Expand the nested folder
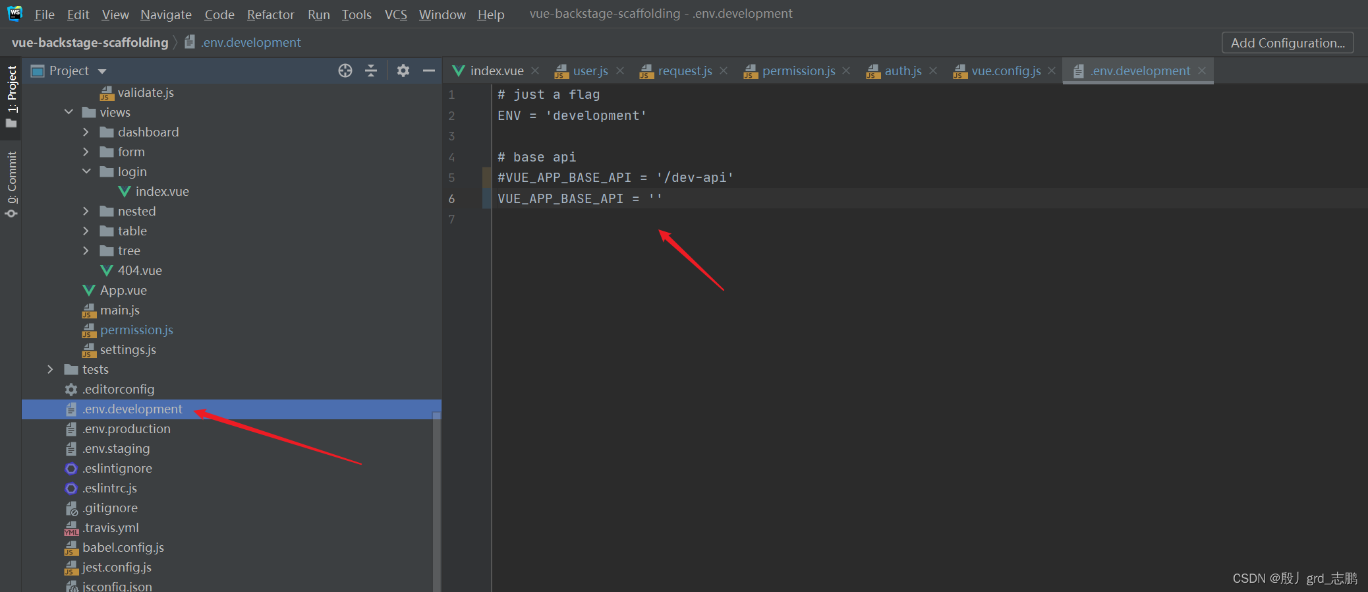This screenshot has width=1368, height=592. pyautogui.click(x=86, y=211)
